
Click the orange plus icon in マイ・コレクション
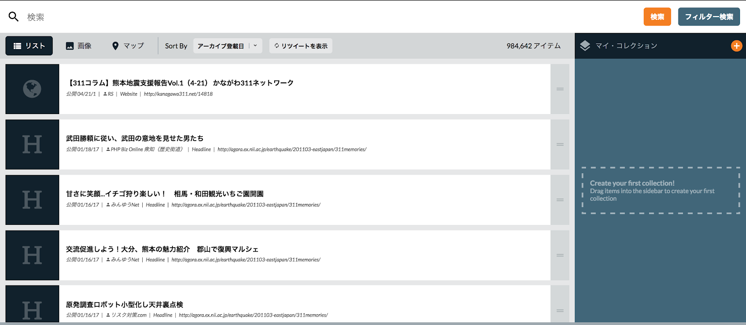click(736, 46)
